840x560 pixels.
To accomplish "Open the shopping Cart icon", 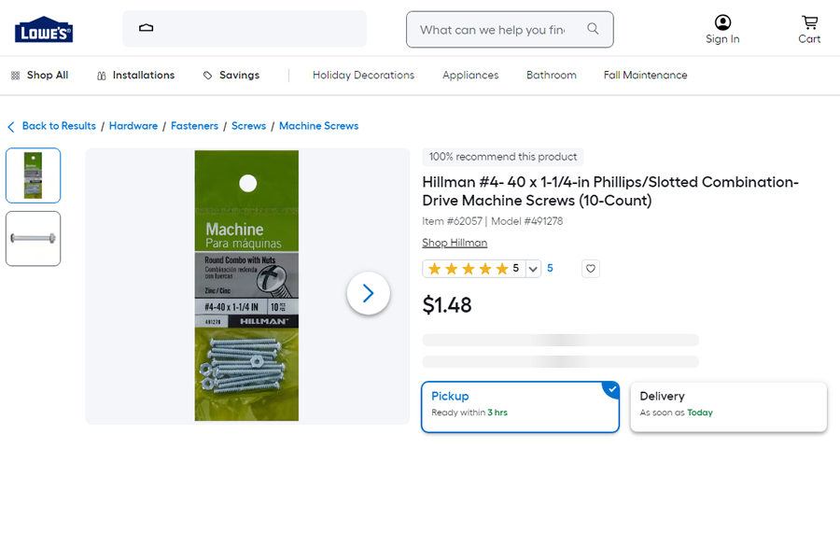I will [809, 22].
